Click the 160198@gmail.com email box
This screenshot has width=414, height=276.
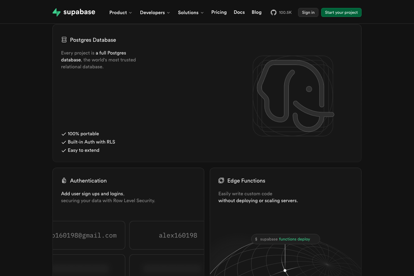click(89, 235)
